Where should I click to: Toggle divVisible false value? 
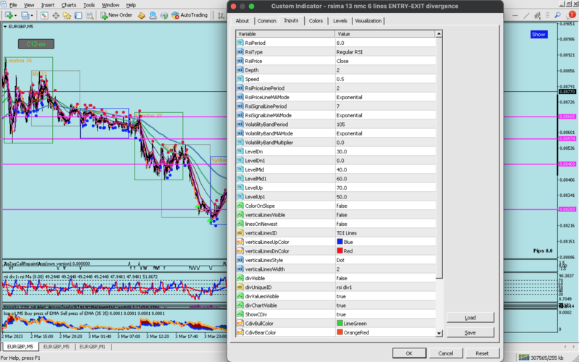pos(342,278)
